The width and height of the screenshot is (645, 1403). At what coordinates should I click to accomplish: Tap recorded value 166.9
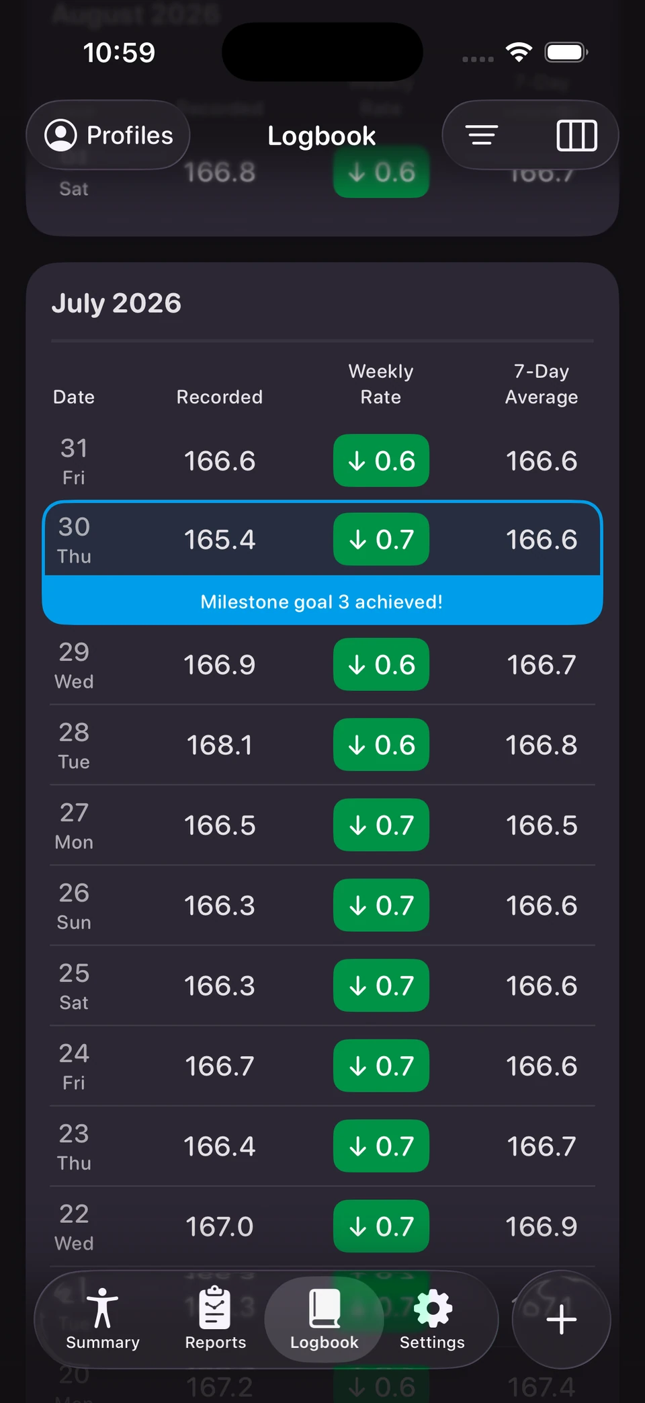click(x=220, y=665)
